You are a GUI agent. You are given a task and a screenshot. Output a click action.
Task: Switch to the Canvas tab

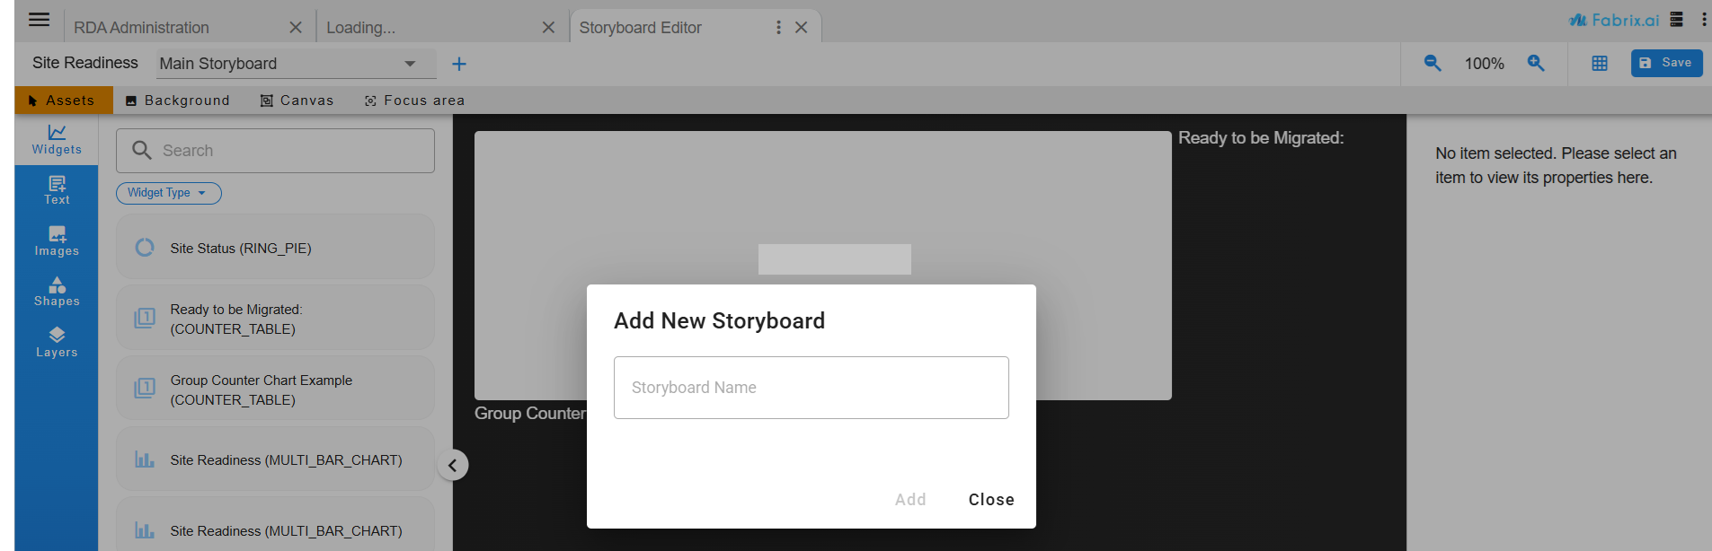coord(297,101)
